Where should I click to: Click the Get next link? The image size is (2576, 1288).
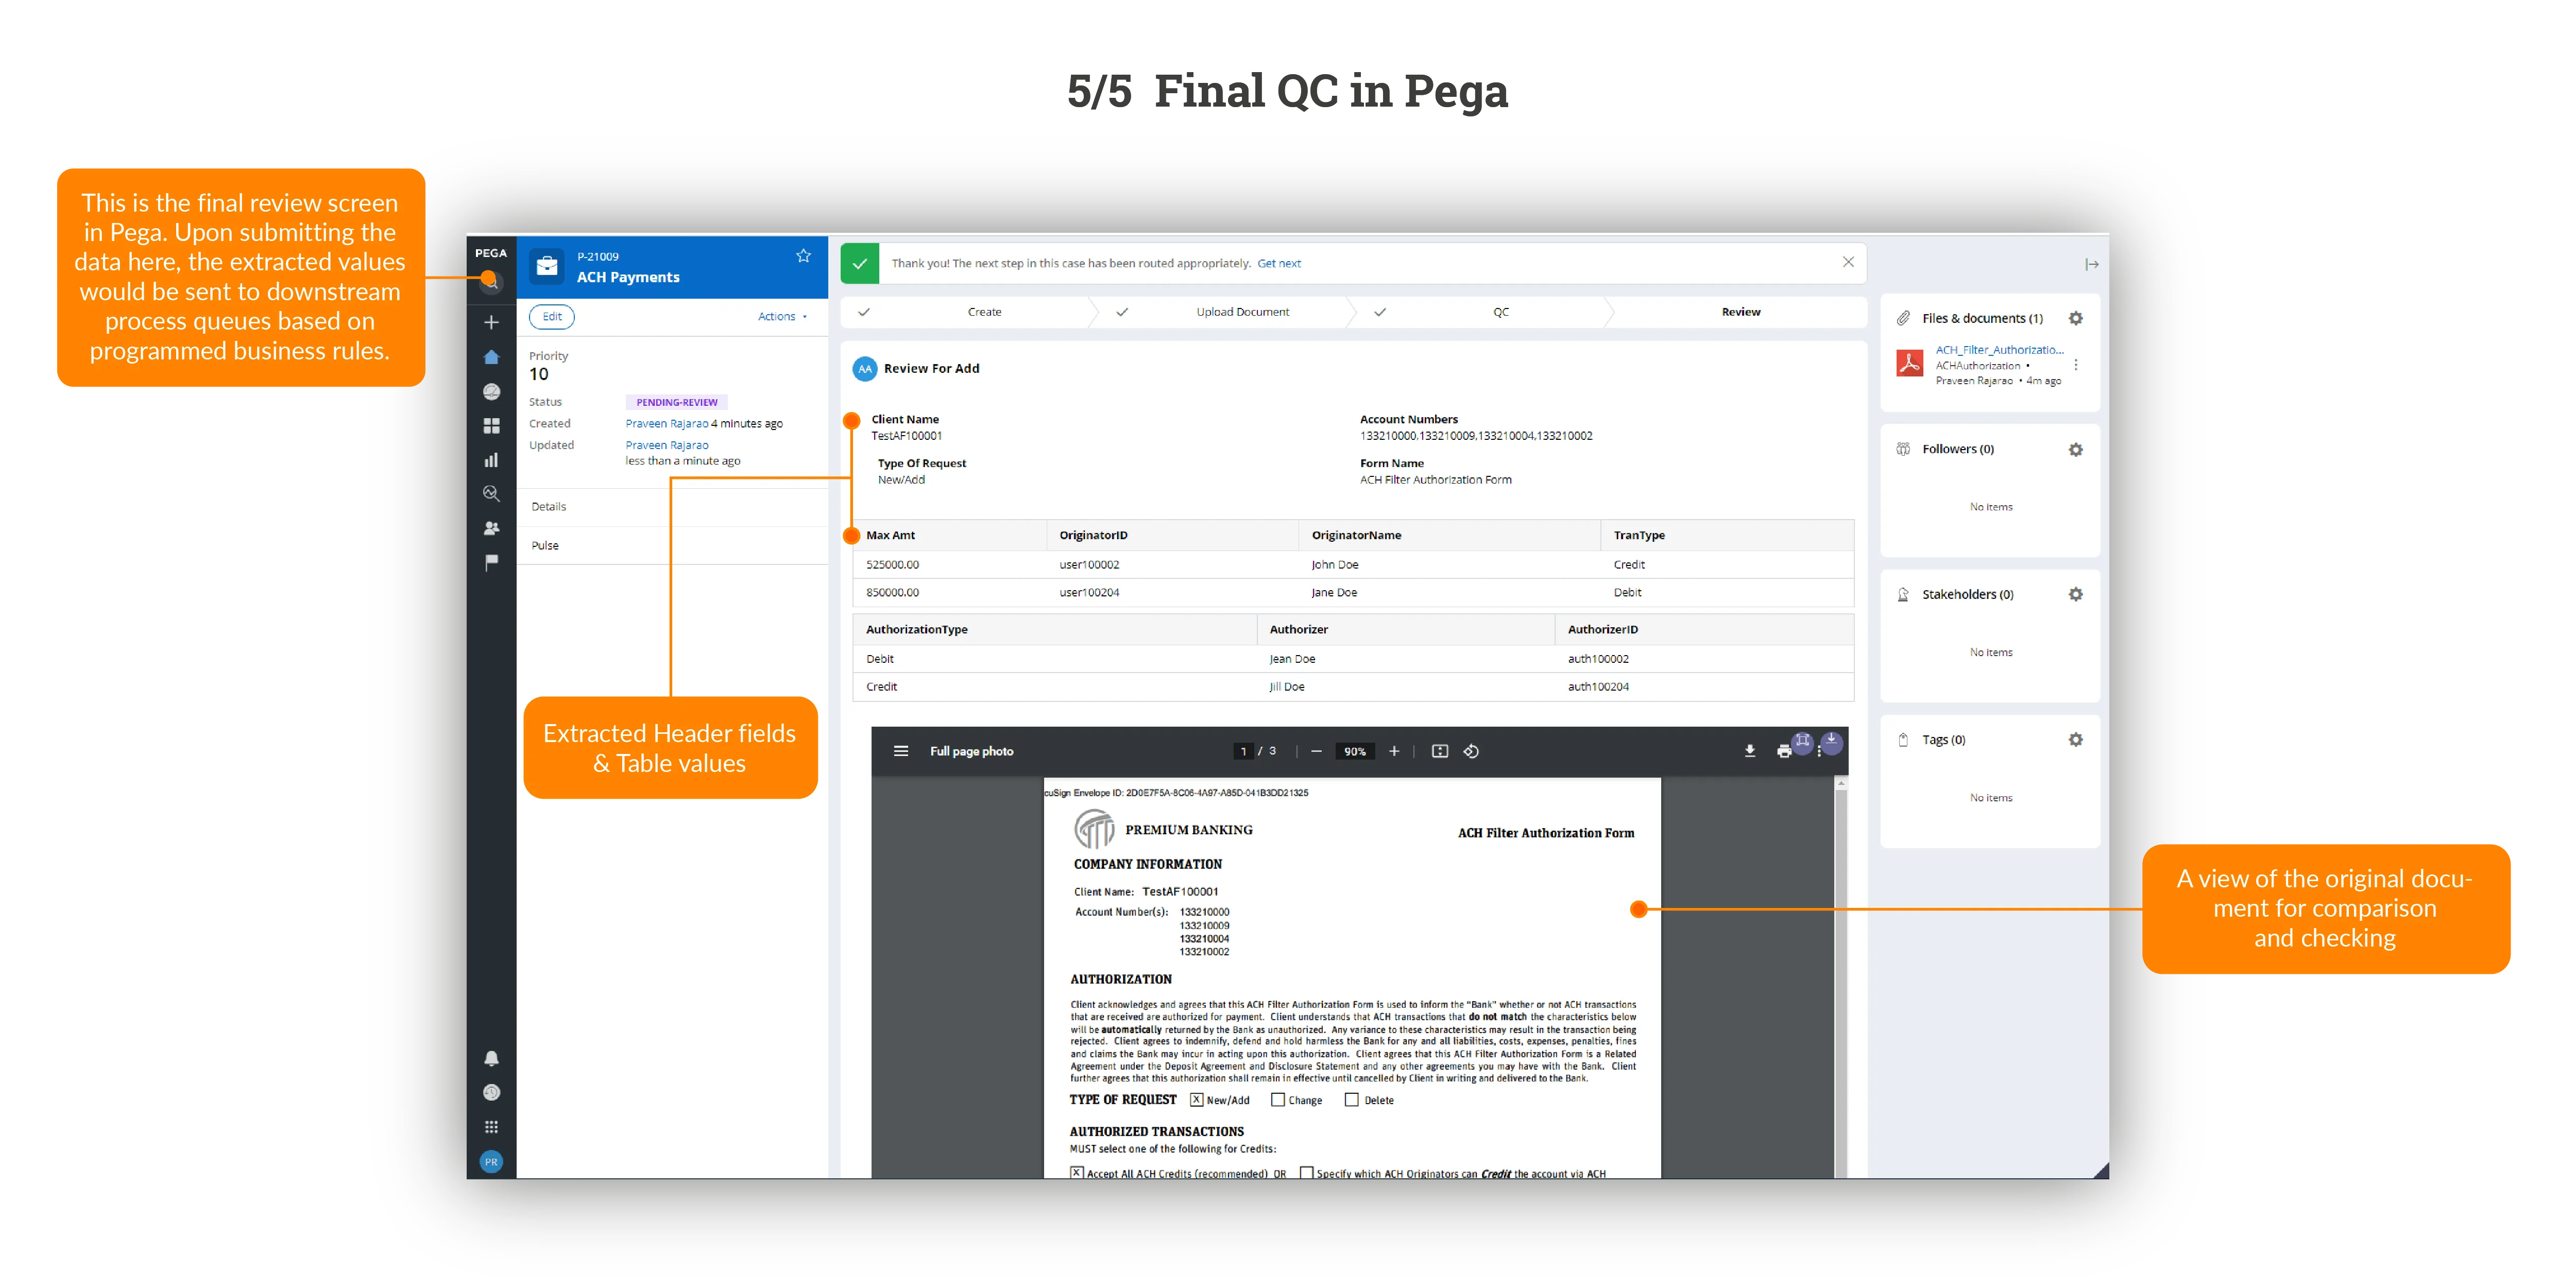(1279, 263)
